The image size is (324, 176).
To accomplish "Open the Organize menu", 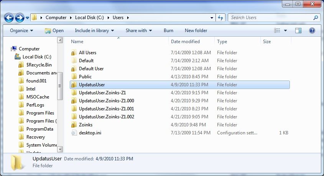I will pos(21,31).
